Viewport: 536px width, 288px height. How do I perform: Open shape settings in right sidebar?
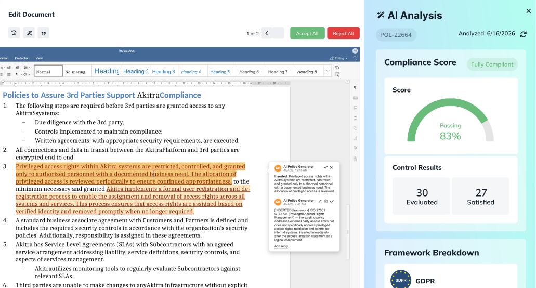(x=355, y=128)
